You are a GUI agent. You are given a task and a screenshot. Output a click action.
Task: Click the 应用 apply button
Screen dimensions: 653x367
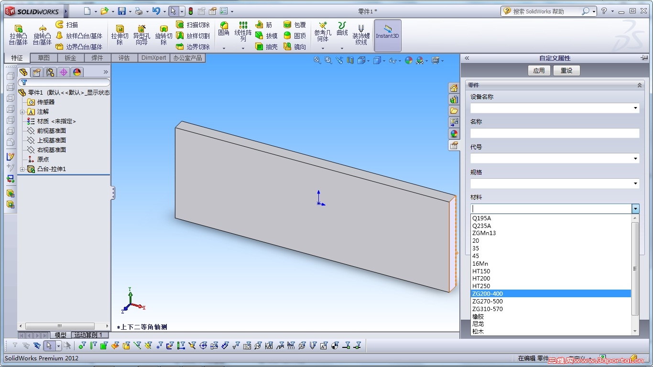[539, 71]
